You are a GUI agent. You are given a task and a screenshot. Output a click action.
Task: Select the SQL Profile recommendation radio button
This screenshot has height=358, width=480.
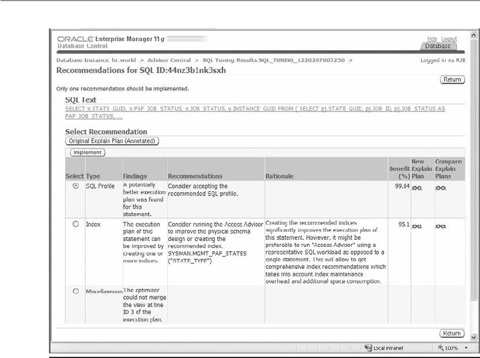pyautogui.click(x=76, y=185)
